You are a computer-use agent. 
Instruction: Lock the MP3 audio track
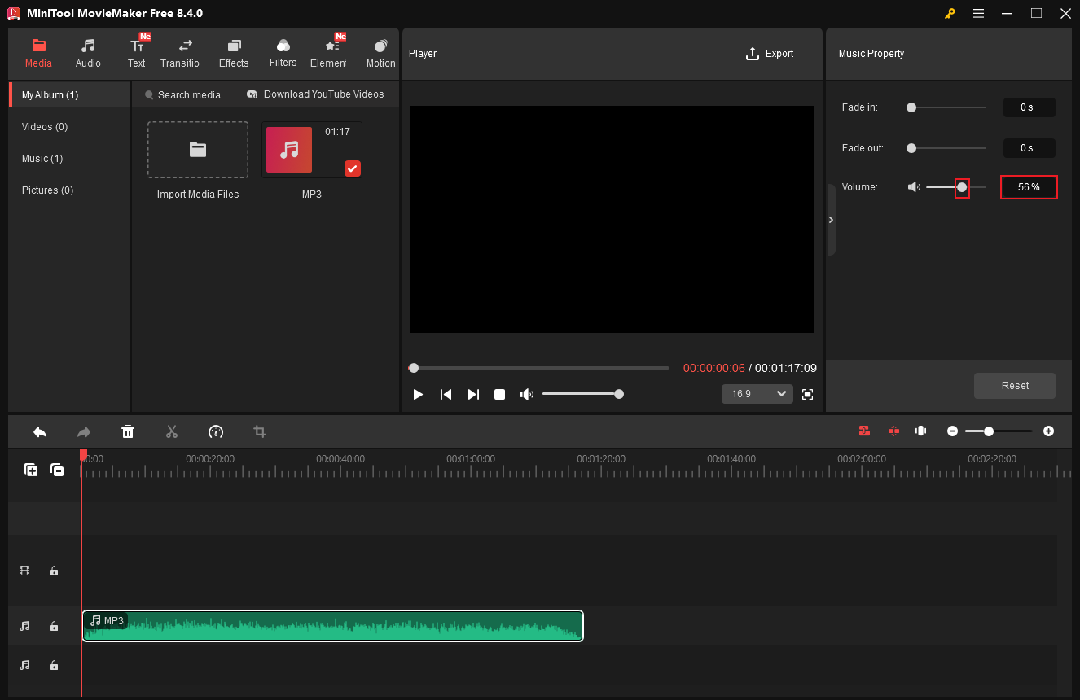click(54, 626)
